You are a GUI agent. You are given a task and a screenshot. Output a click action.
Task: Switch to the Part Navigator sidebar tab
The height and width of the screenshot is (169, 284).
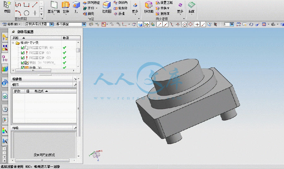[5, 58]
